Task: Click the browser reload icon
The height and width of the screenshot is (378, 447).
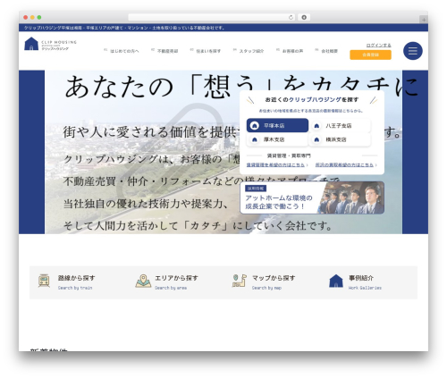Action: click(x=291, y=17)
